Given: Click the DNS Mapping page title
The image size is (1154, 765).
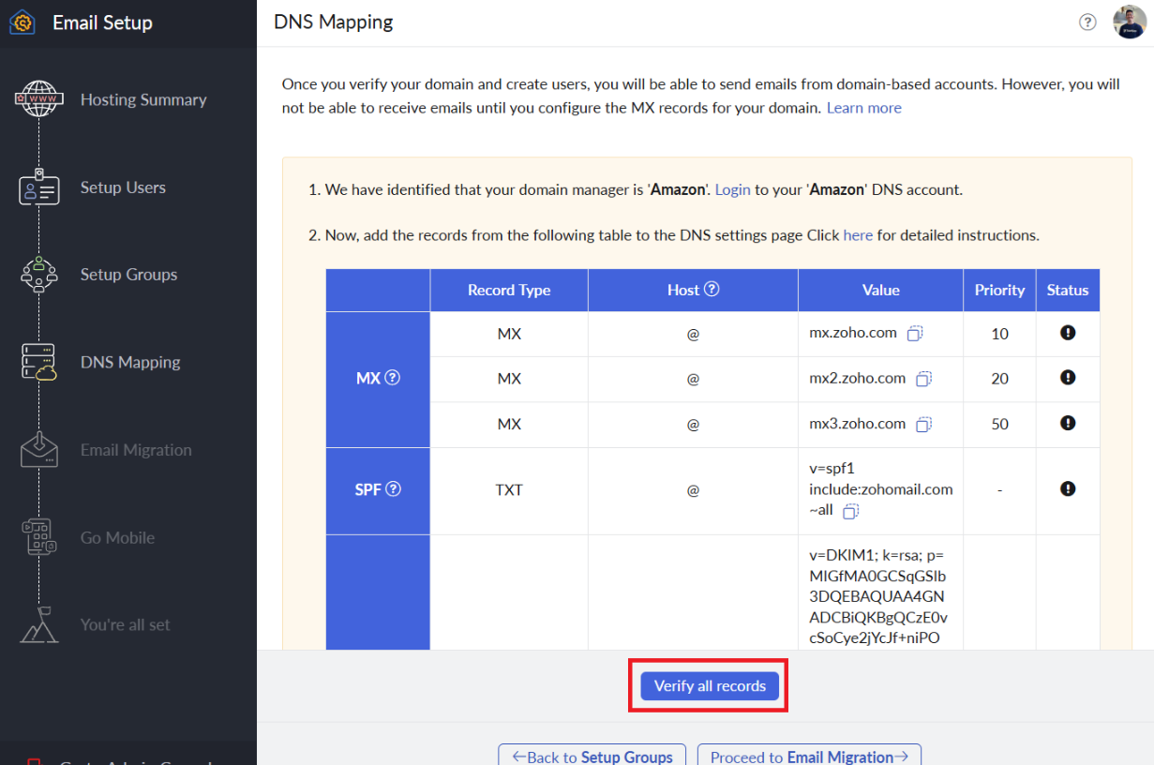Looking at the screenshot, I should (334, 22).
